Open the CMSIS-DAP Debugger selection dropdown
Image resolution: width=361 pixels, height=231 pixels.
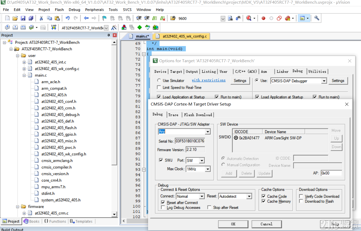[x=324, y=81]
